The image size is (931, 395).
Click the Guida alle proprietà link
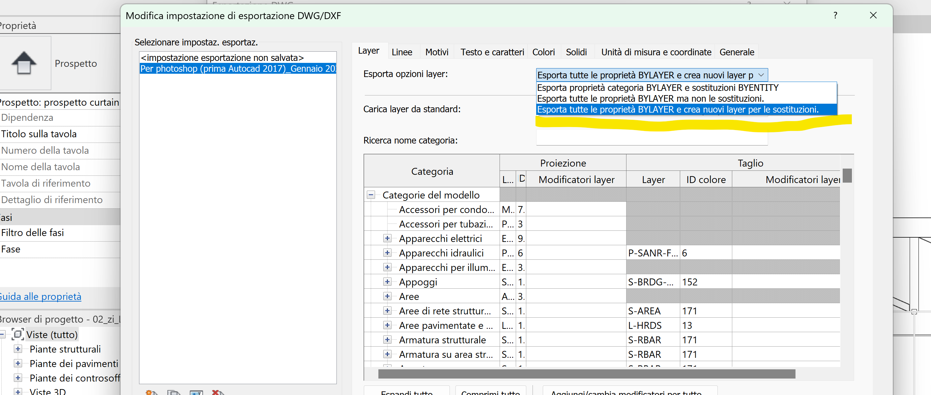pyautogui.click(x=41, y=297)
